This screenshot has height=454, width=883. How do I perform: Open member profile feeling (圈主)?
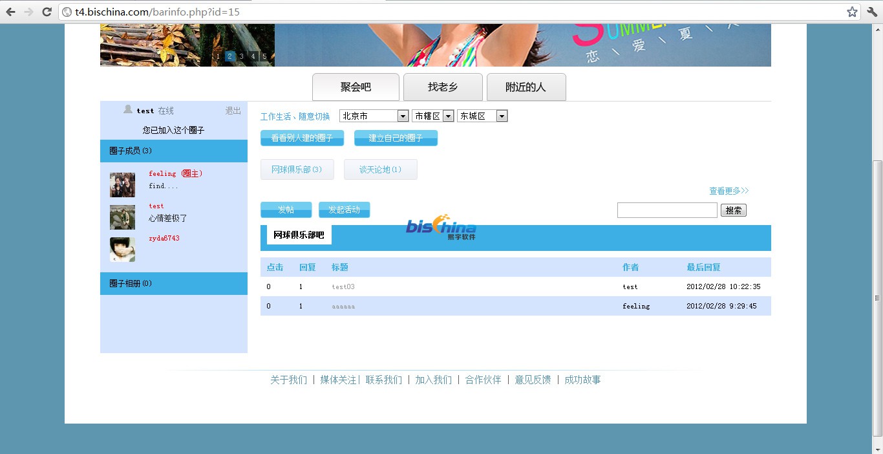(176, 173)
